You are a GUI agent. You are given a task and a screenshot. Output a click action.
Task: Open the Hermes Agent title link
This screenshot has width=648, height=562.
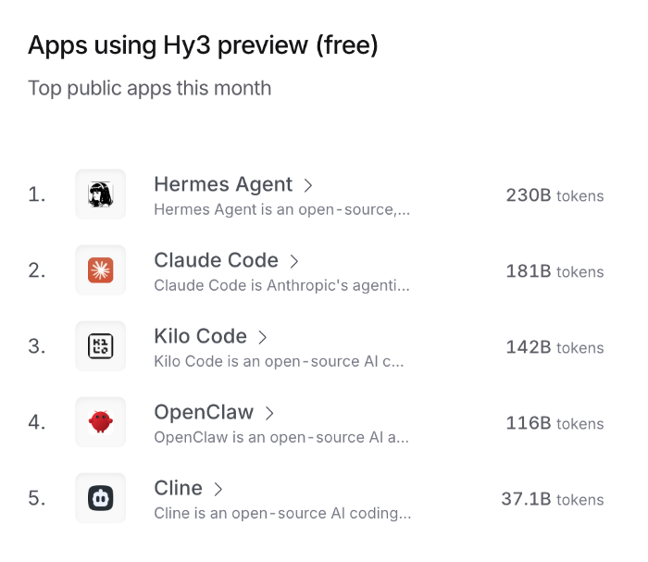(223, 184)
